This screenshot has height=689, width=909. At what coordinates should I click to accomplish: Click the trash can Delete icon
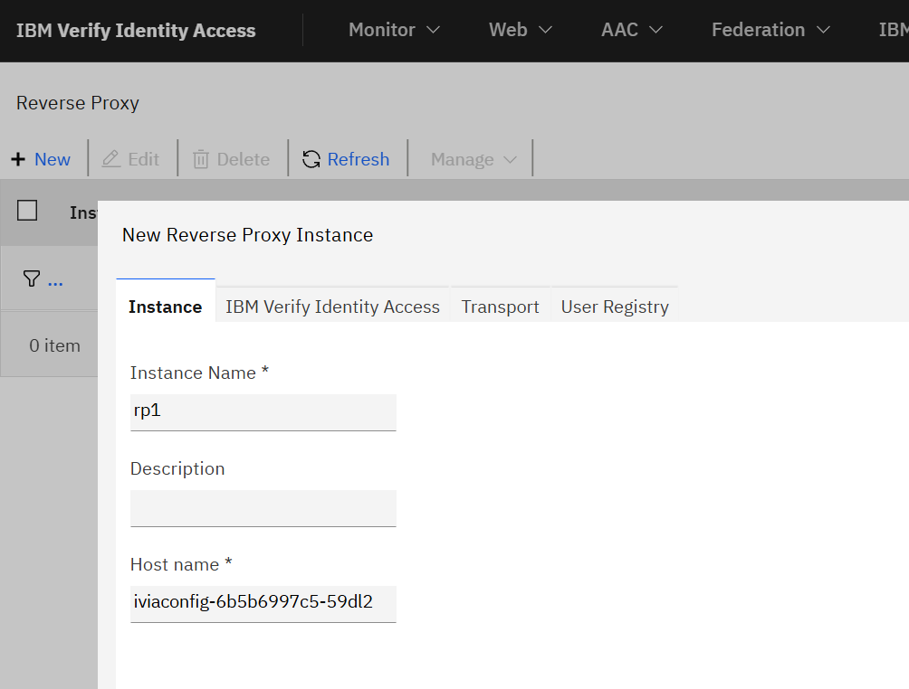(x=201, y=159)
